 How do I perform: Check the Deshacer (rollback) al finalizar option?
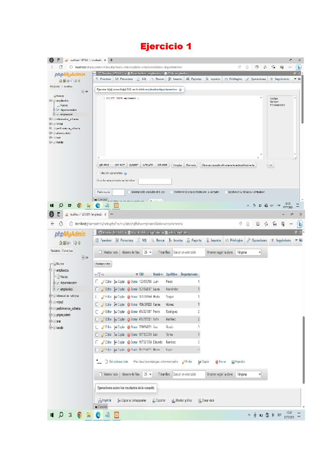tap(226, 192)
